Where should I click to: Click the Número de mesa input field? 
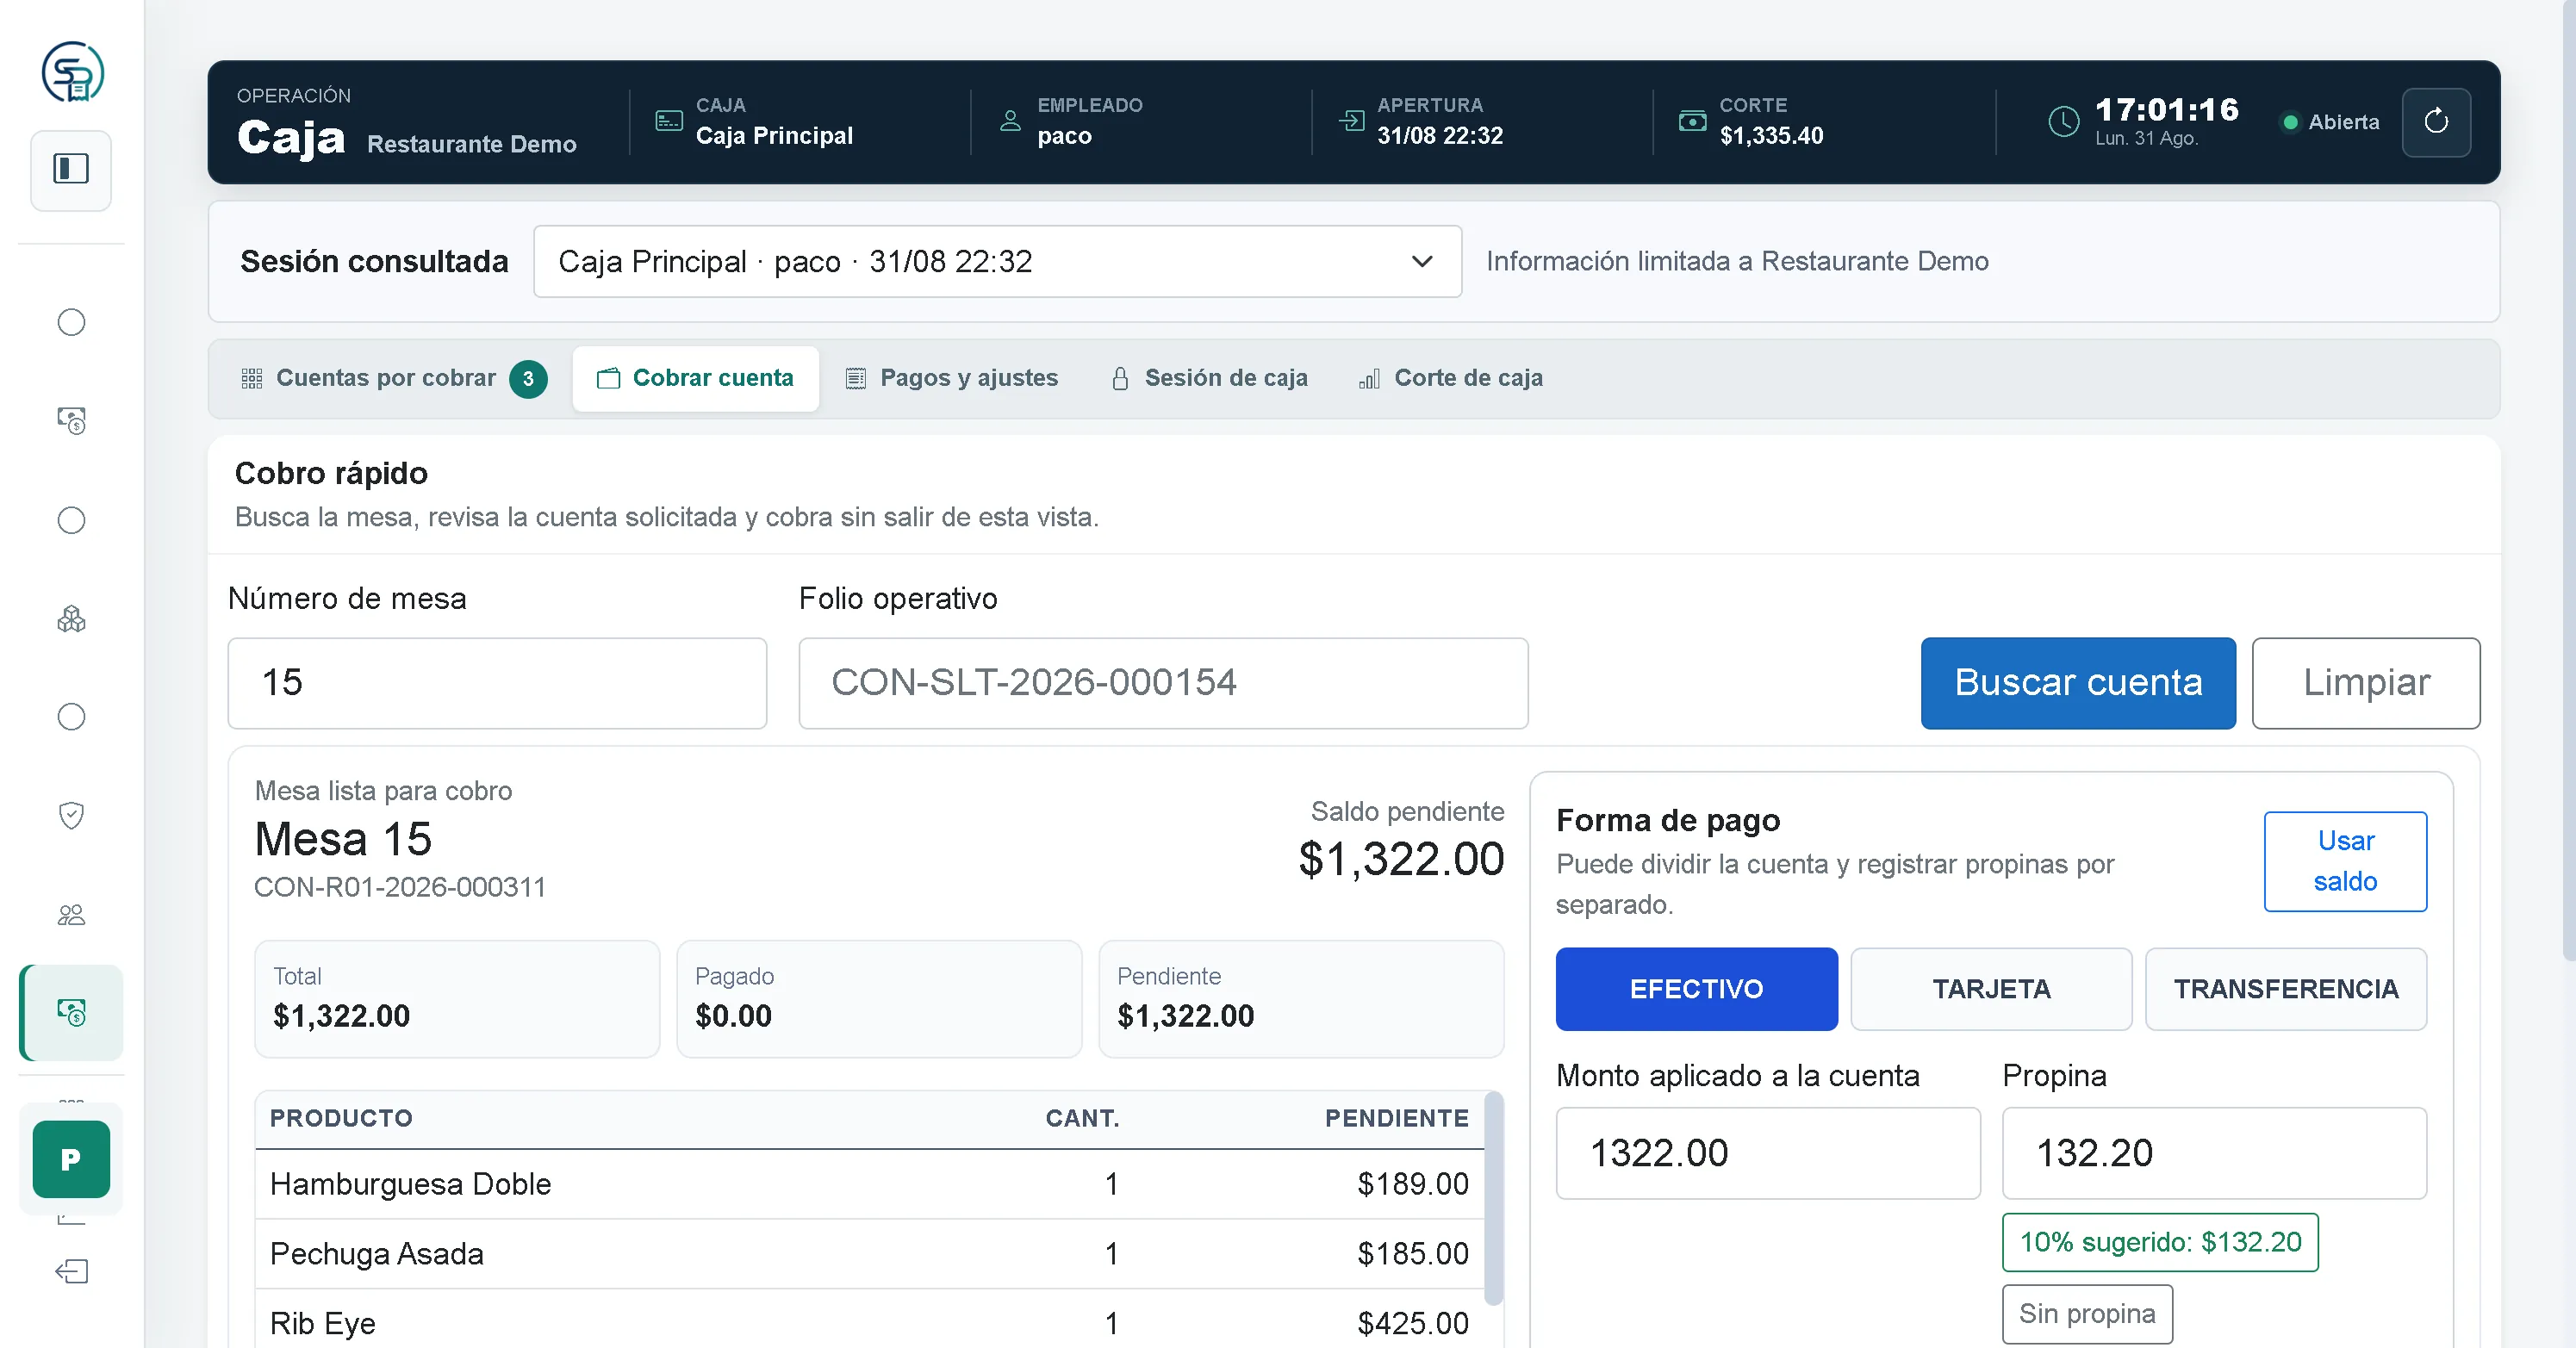[497, 683]
